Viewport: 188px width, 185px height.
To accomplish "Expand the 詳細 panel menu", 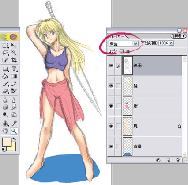I will (178, 36).
